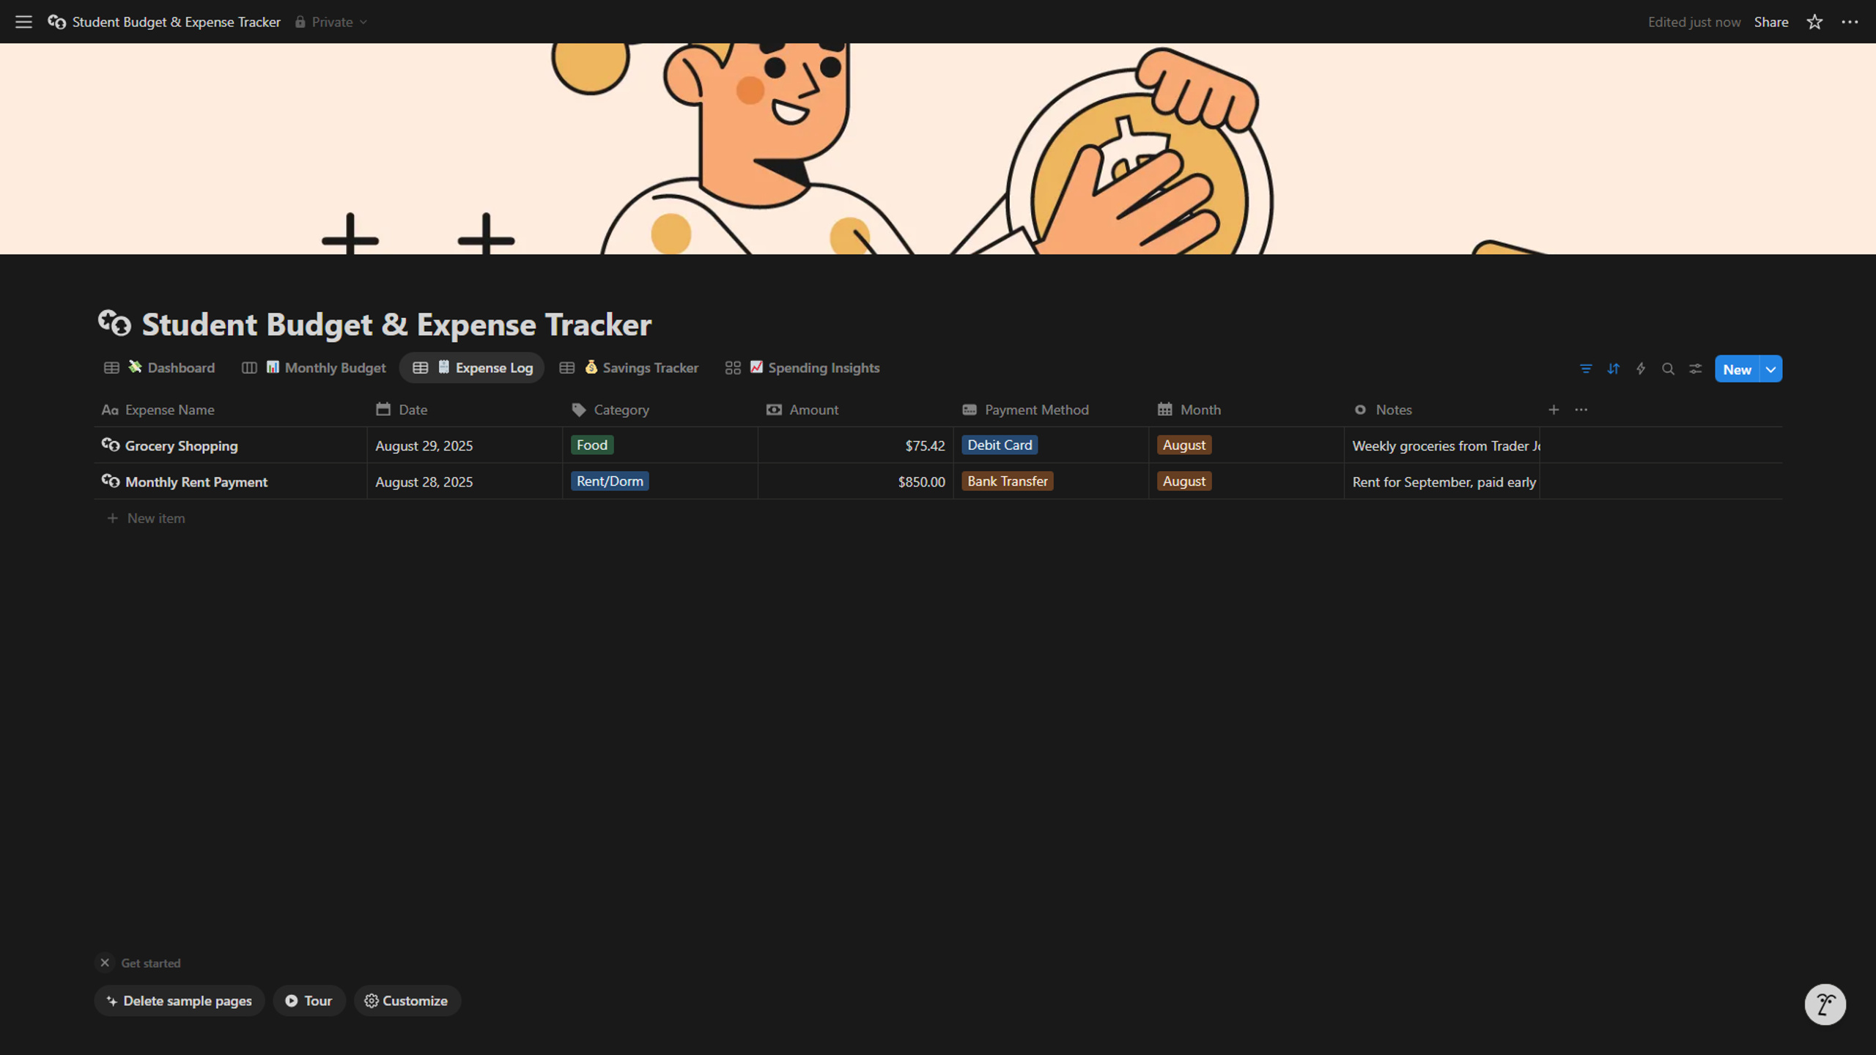Image resolution: width=1876 pixels, height=1055 pixels.
Task: Open the three-dot page options menu
Action: tap(1850, 22)
